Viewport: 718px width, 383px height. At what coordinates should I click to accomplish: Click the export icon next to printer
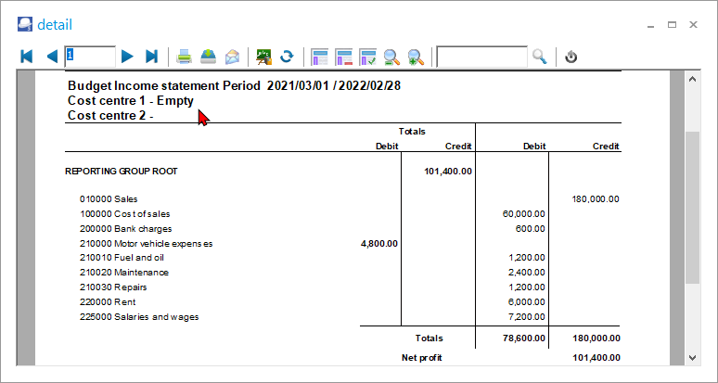tap(209, 57)
